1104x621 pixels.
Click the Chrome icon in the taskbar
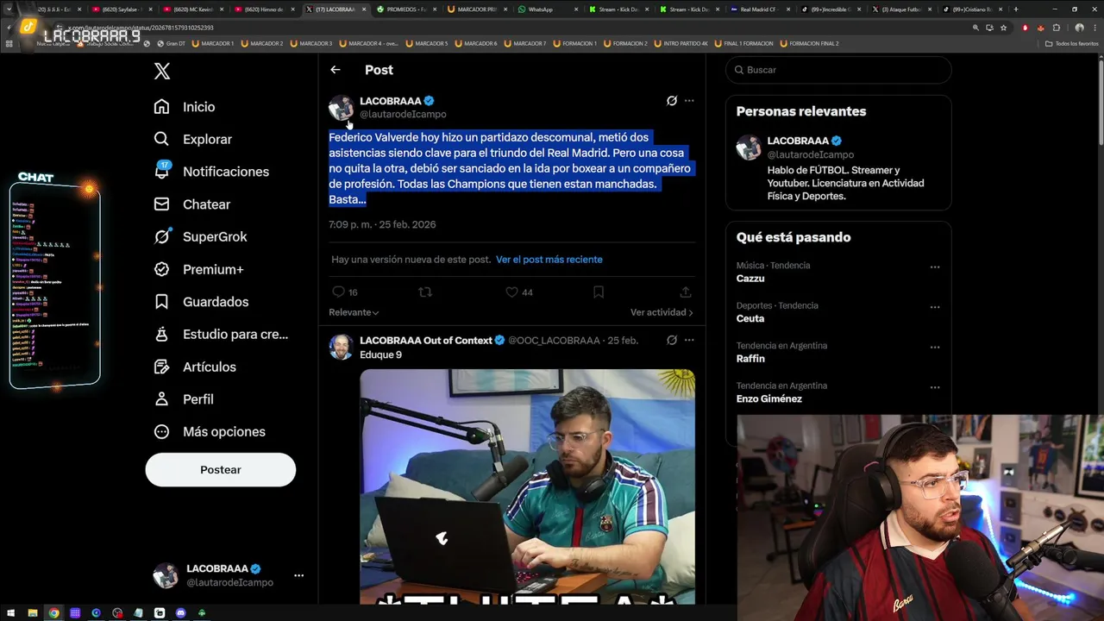tap(53, 613)
